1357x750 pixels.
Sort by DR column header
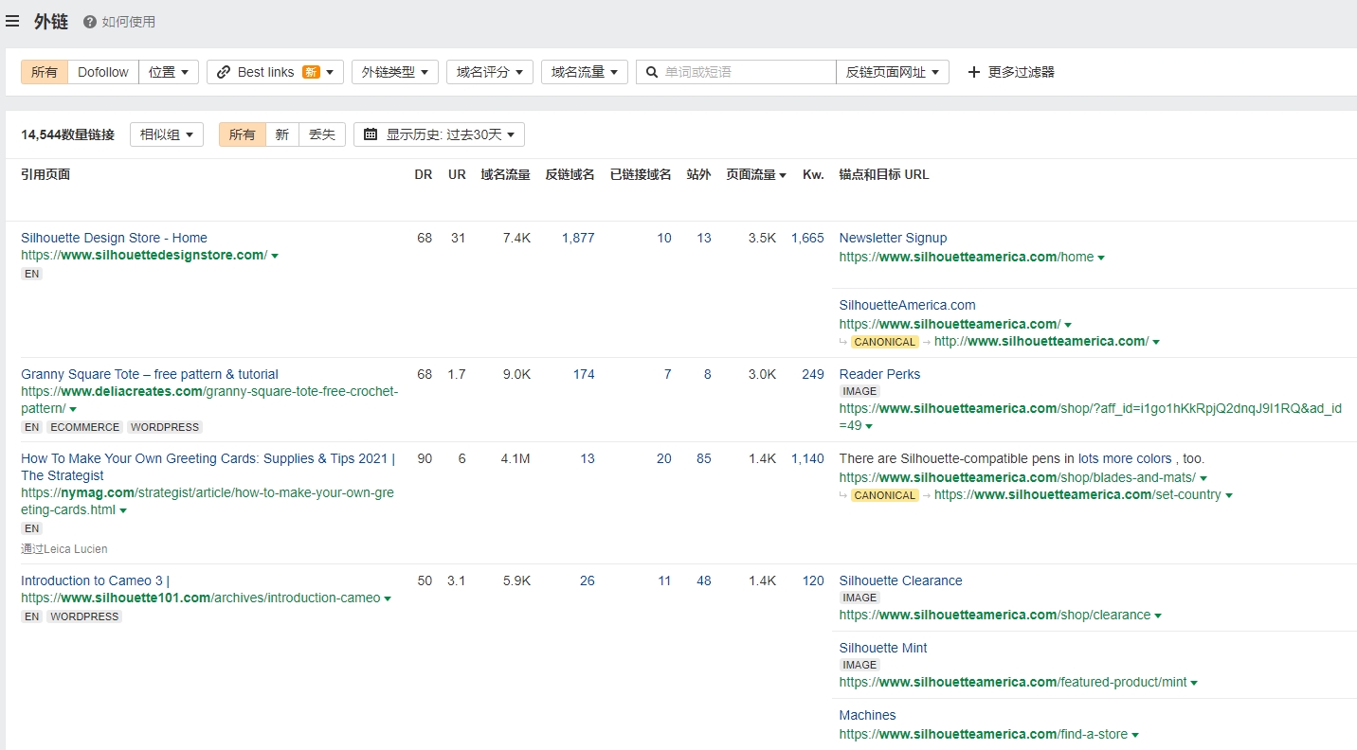(x=424, y=174)
